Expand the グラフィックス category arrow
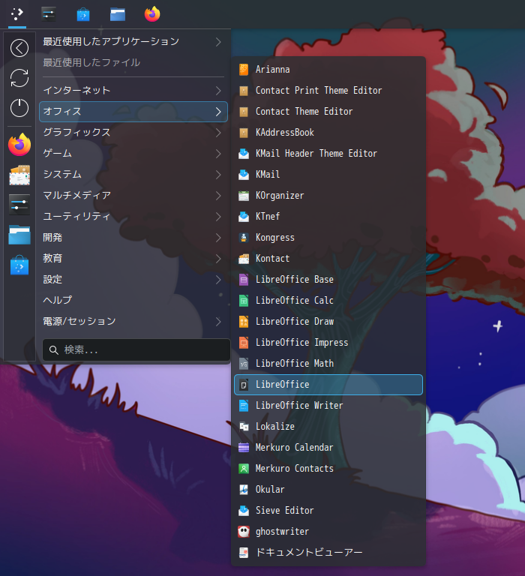This screenshot has width=525, height=576. click(x=218, y=133)
